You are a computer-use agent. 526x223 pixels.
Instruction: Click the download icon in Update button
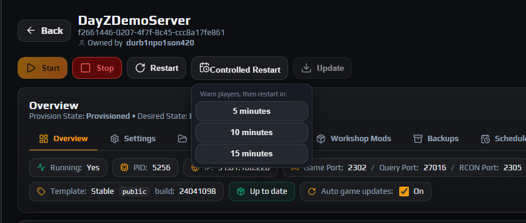(x=306, y=68)
